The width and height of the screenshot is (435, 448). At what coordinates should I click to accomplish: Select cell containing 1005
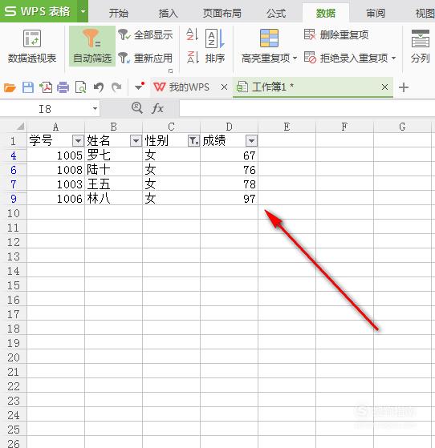pos(56,155)
